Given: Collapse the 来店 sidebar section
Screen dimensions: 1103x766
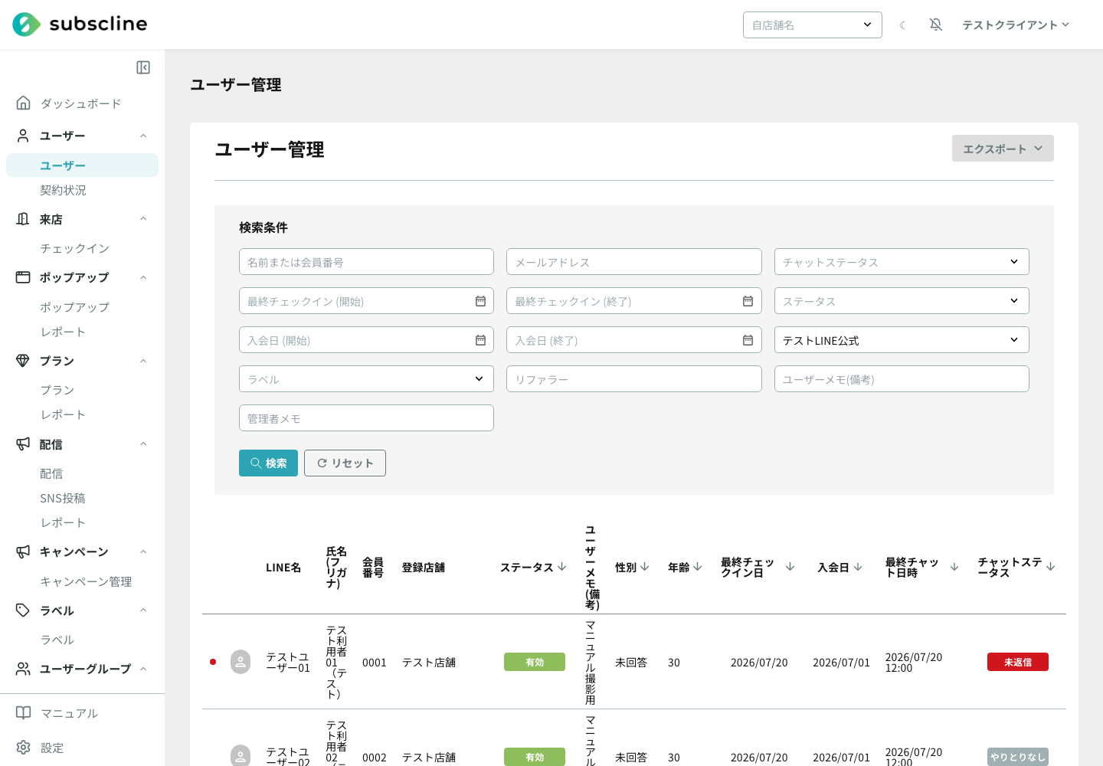Looking at the screenshot, I should coord(143,219).
